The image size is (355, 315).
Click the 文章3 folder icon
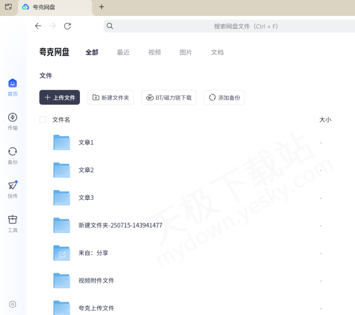coord(62,197)
